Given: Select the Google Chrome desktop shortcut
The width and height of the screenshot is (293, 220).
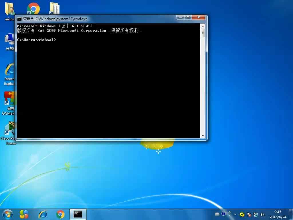Looking at the screenshot, I should click(33, 9).
